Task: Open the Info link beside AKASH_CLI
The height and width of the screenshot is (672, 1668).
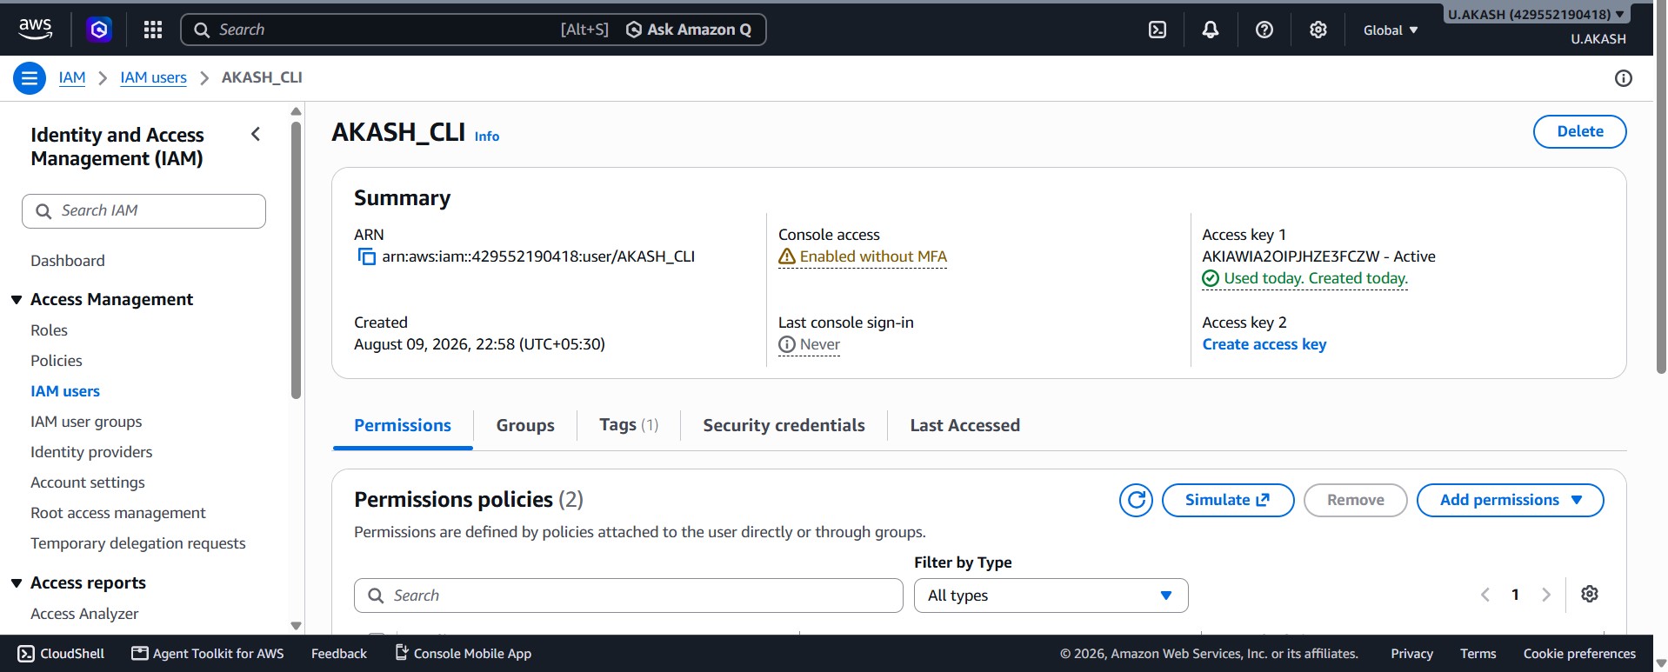Action: [487, 136]
